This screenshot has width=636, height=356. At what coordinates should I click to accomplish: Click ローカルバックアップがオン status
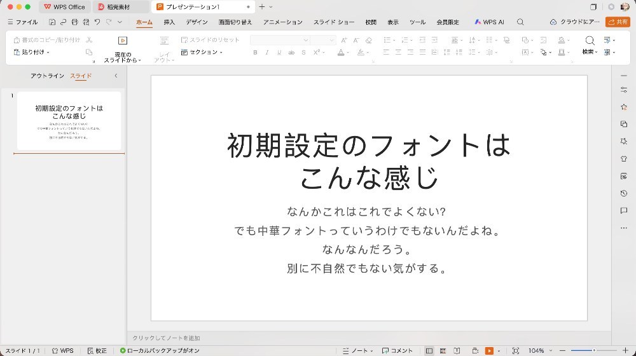coord(160,351)
